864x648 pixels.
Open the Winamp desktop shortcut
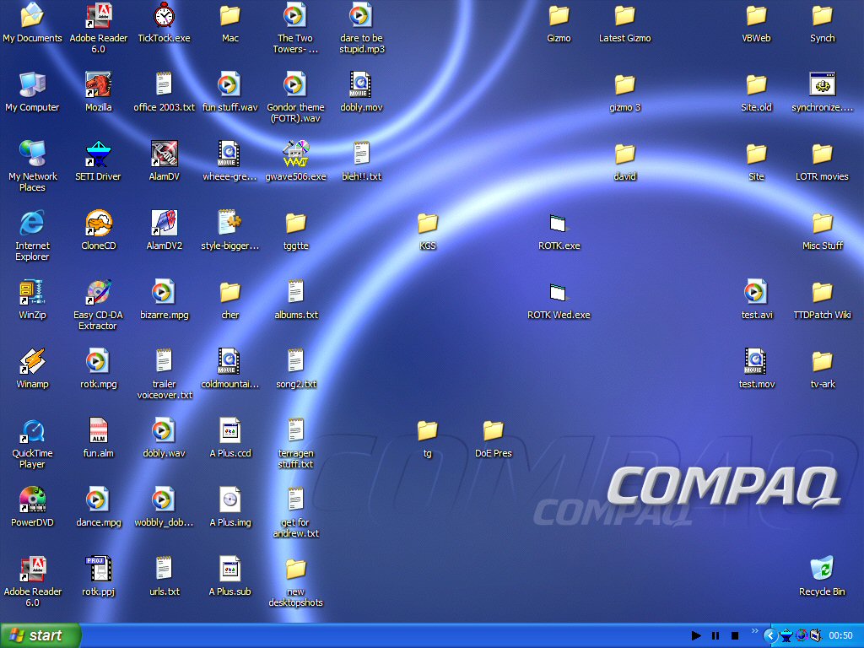[32, 362]
